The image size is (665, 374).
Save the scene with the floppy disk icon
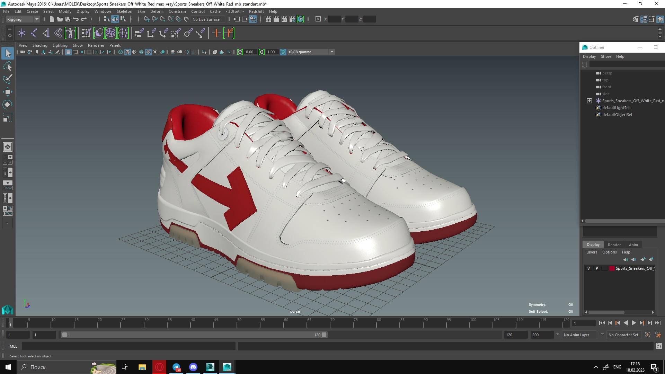(68, 19)
